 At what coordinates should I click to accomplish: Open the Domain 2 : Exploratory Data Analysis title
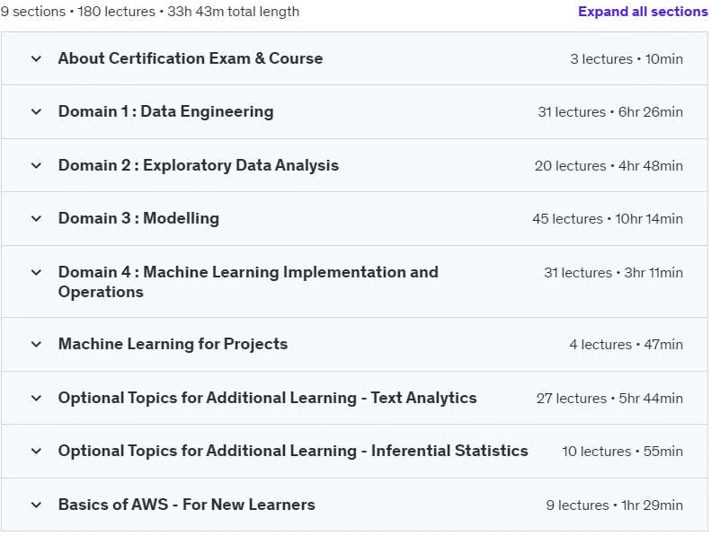pyautogui.click(x=199, y=165)
